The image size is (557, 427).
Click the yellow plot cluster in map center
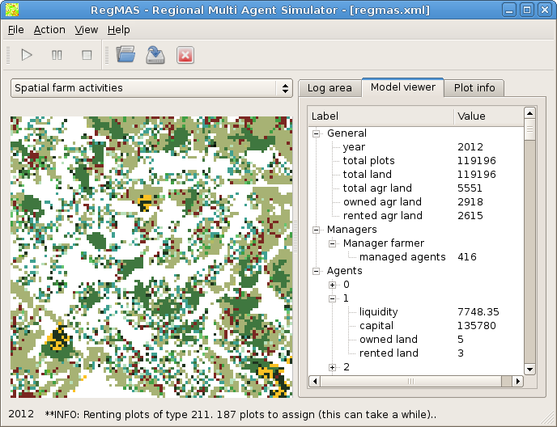(x=145, y=202)
